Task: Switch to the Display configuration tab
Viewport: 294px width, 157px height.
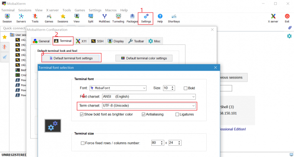Action: [x=116, y=41]
